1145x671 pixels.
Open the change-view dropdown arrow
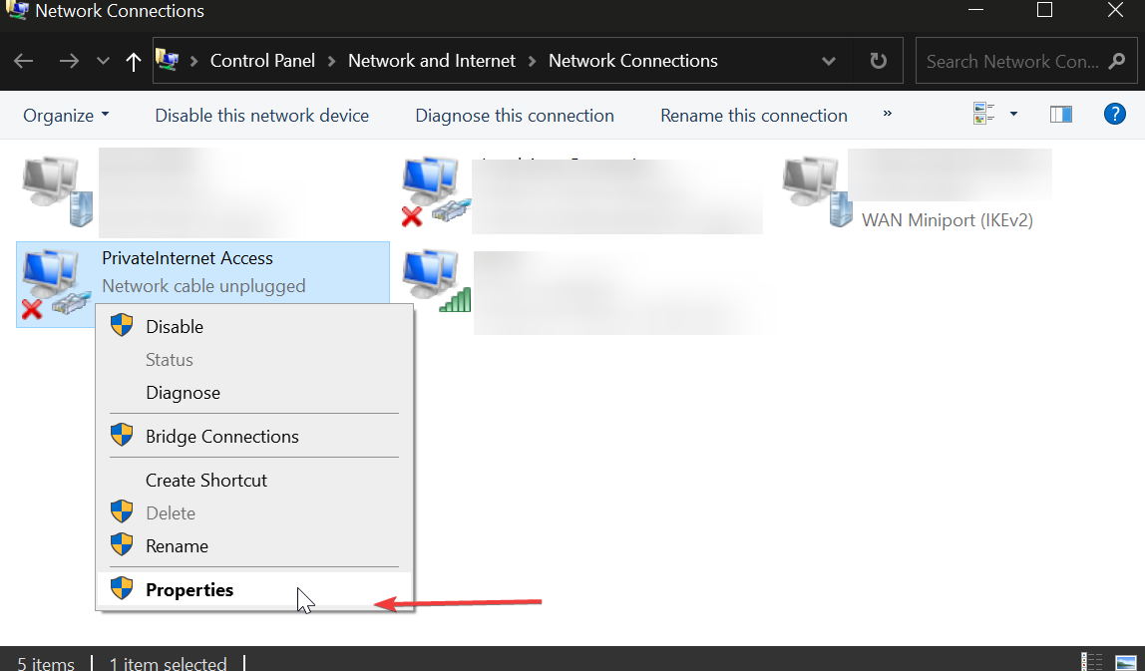1013,114
